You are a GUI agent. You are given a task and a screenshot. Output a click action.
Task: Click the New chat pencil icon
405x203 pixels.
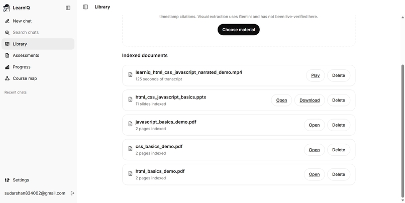(x=7, y=21)
